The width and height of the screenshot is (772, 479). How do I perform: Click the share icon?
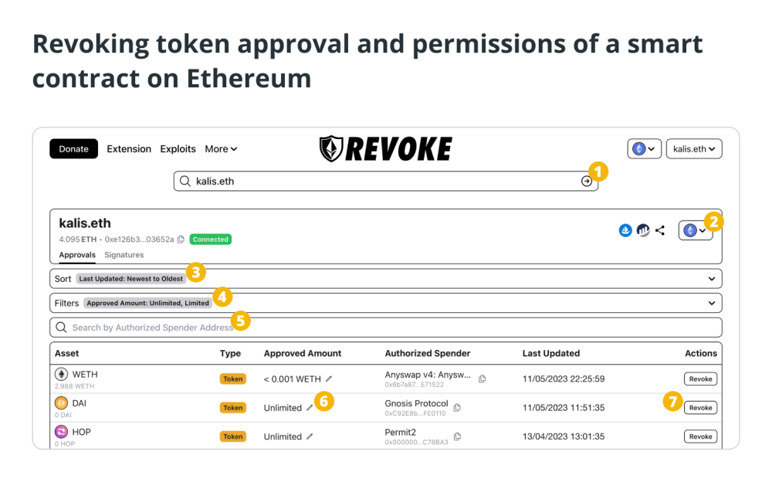tap(660, 230)
